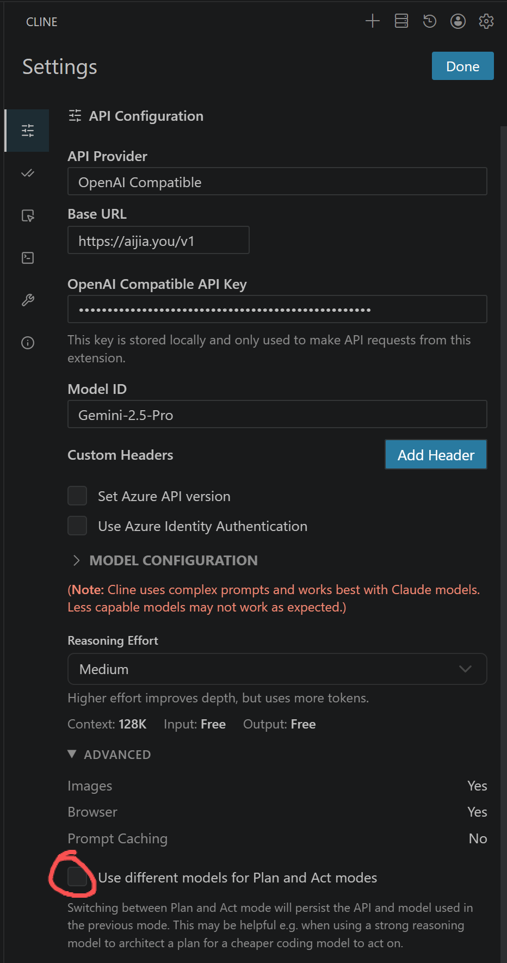The width and height of the screenshot is (507, 963).
Task: Click the Model ID input field
Action: tap(277, 415)
